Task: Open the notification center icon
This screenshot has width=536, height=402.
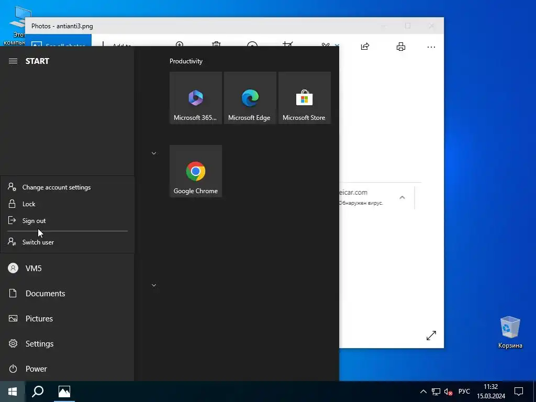Action: click(519, 392)
